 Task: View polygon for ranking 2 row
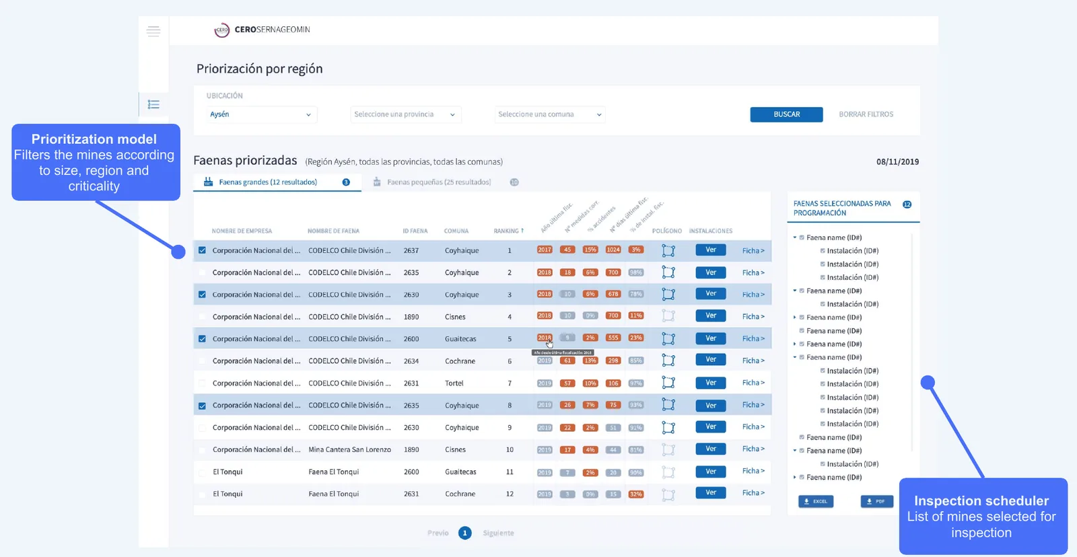pos(668,272)
